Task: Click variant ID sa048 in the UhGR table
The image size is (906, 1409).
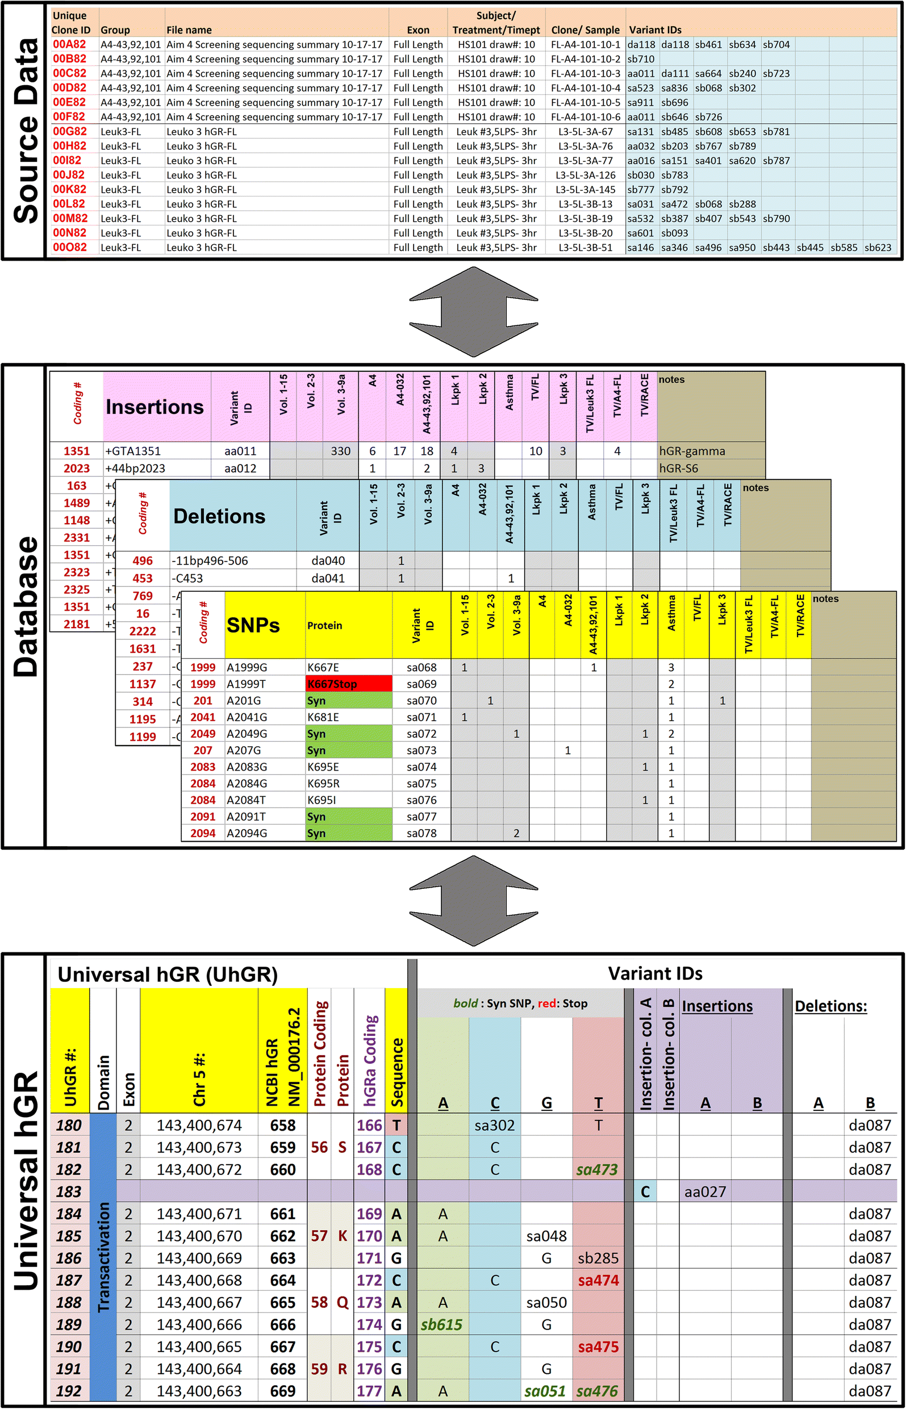Action: 546,1236
